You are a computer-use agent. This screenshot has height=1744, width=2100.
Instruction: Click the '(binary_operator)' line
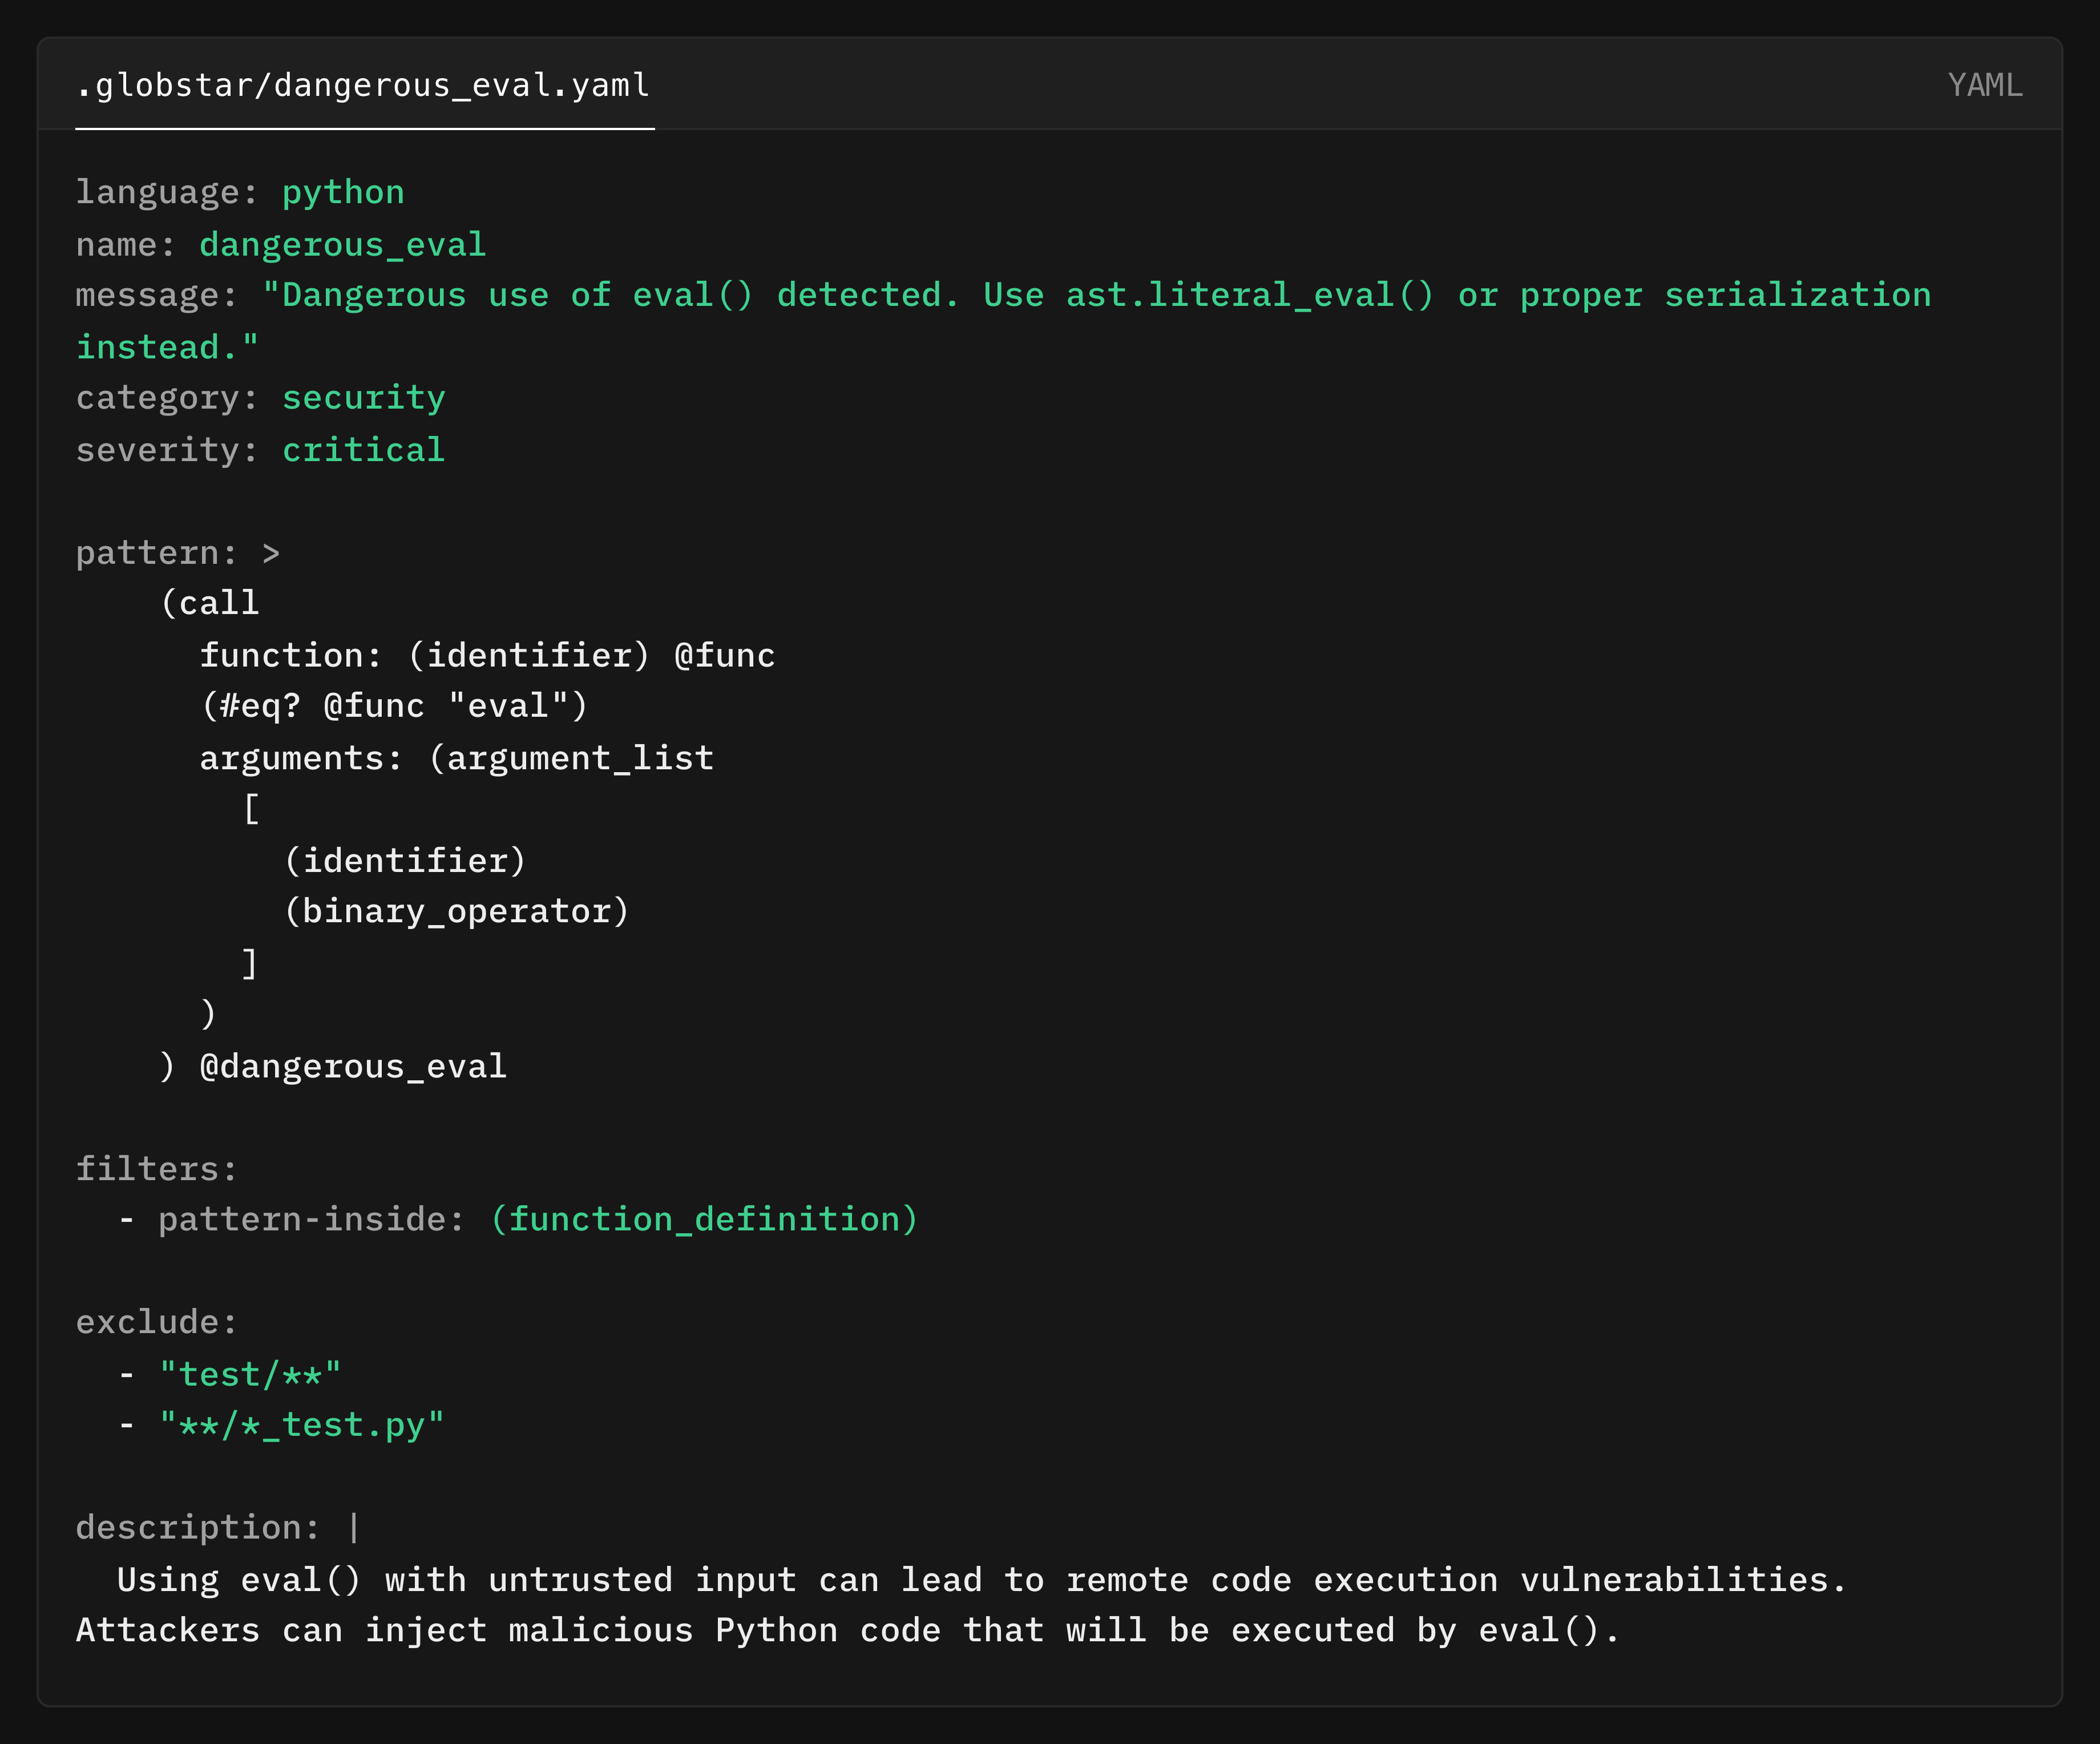pos(456,911)
